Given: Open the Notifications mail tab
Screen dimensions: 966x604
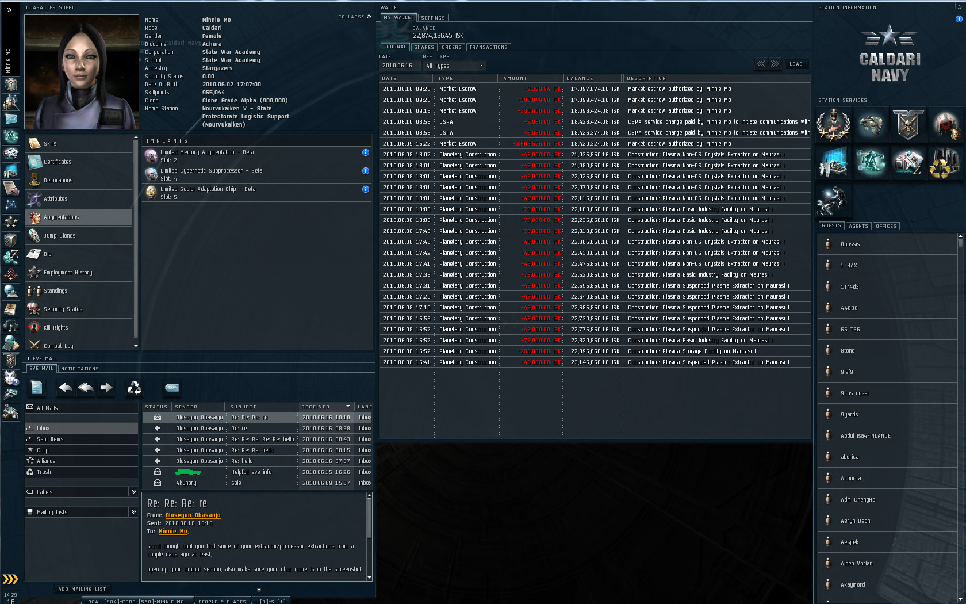Looking at the screenshot, I should [80, 369].
